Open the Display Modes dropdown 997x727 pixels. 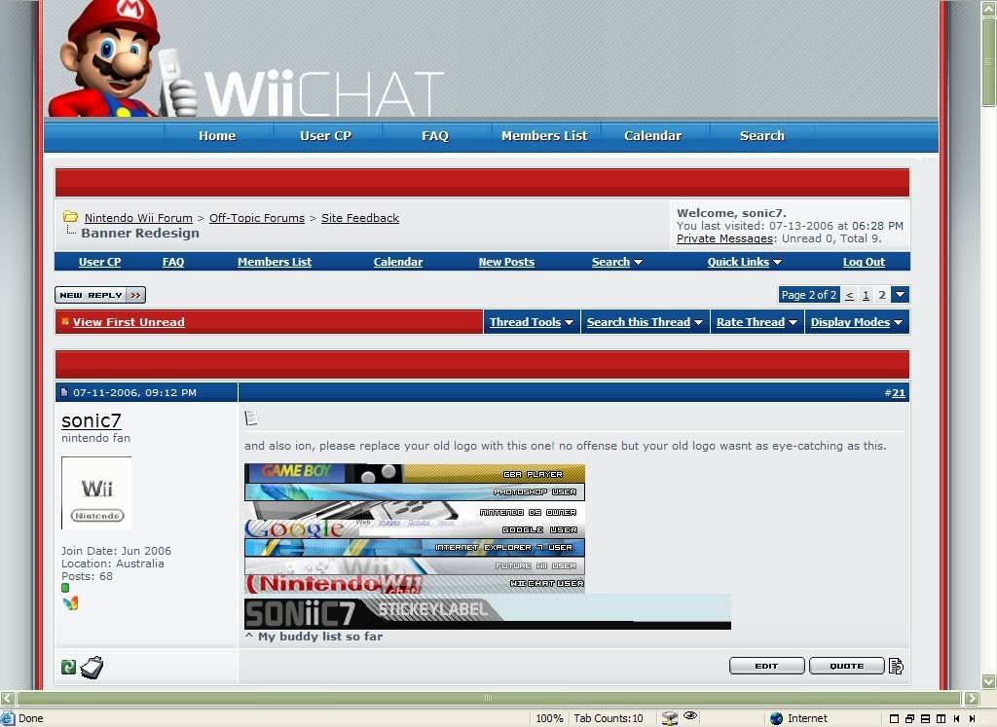point(857,322)
